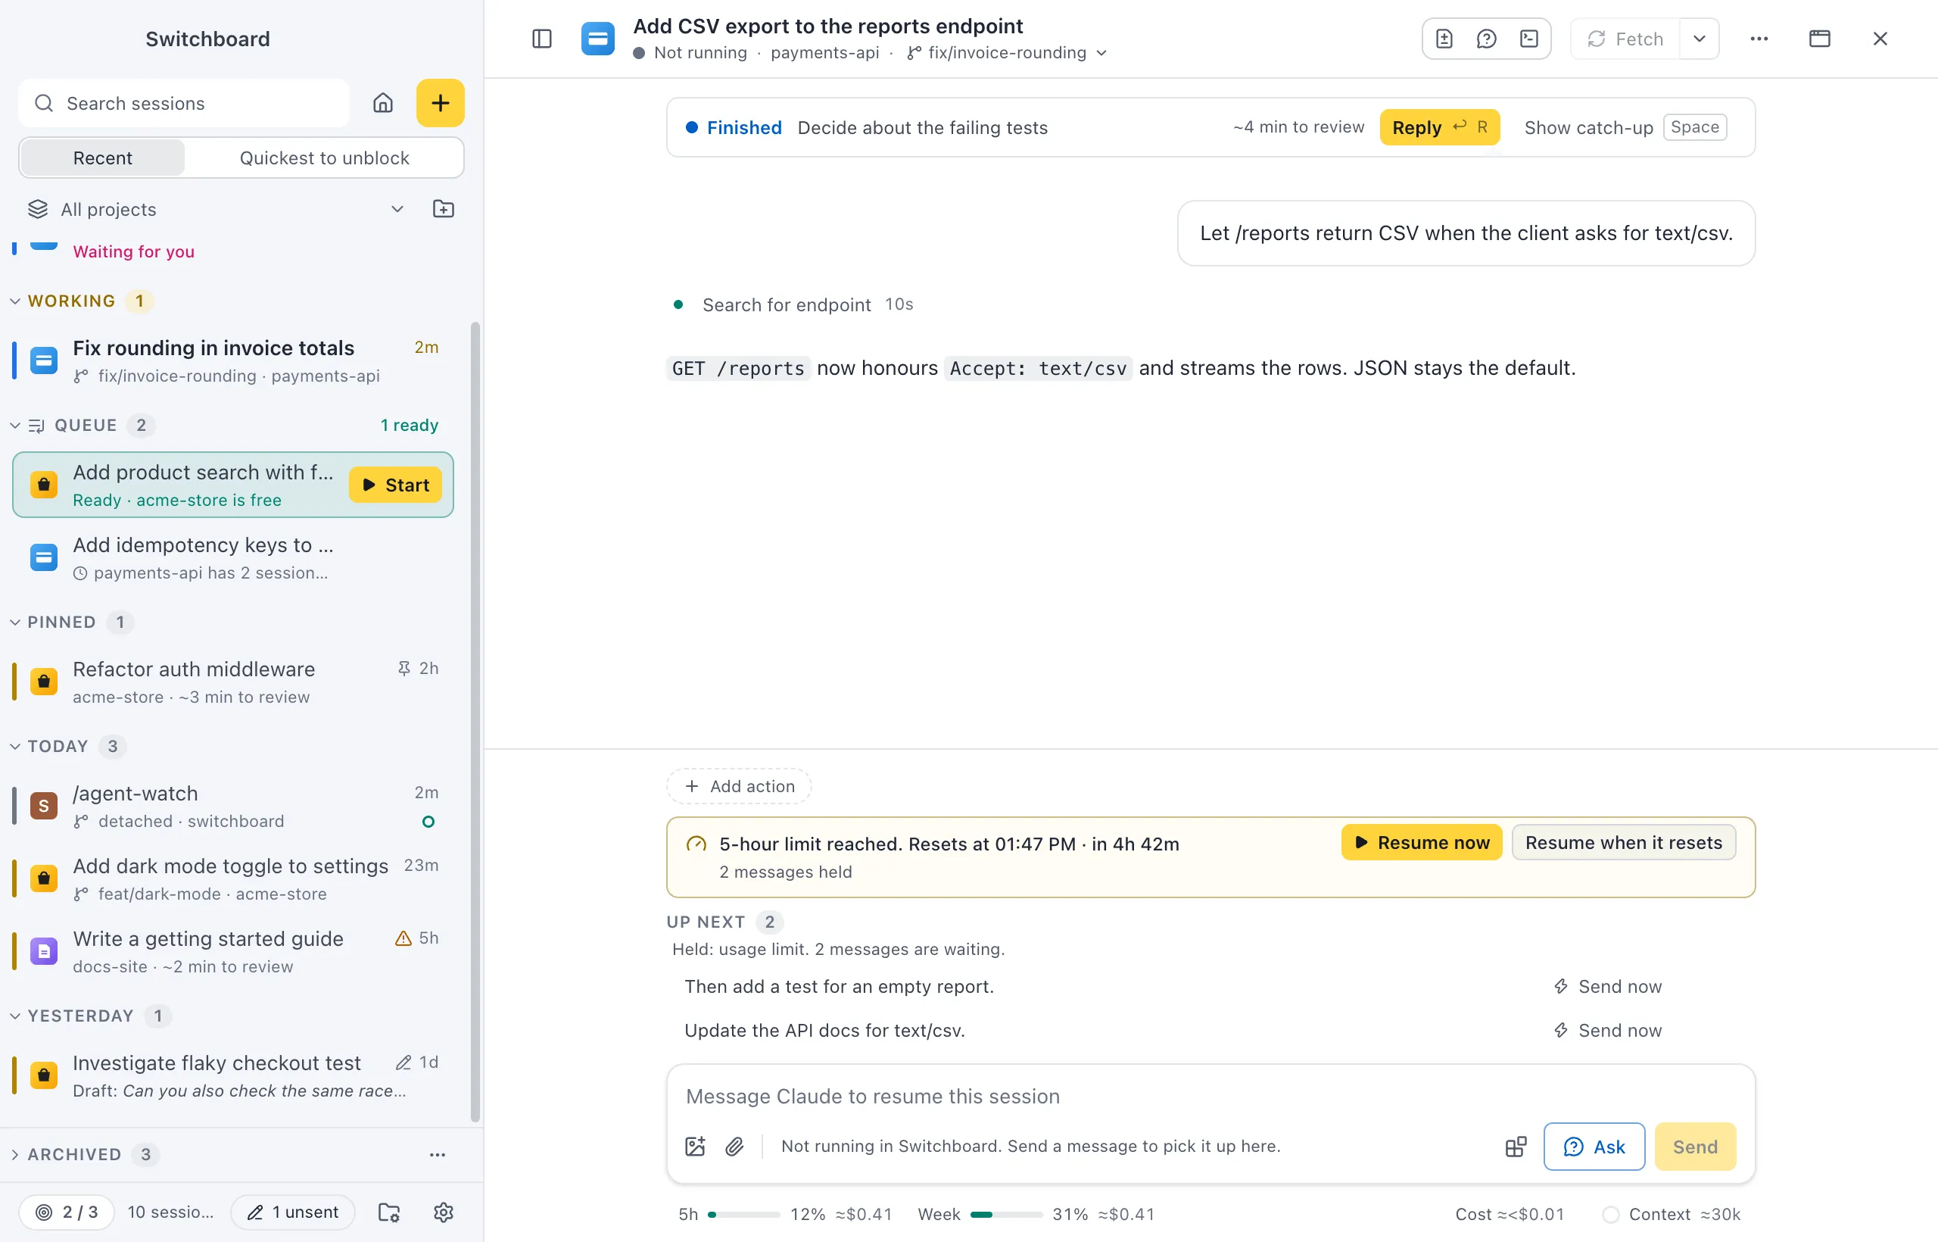This screenshot has width=1938, height=1242.
Task: Click the attach image icon in composer
Action: [695, 1146]
